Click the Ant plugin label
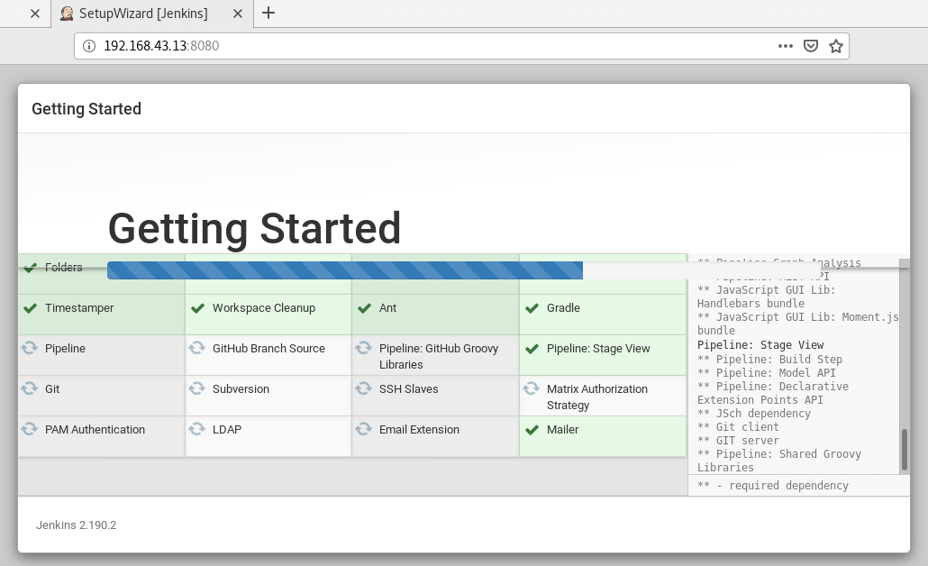 pyautogui.click(x=387, y=308)
